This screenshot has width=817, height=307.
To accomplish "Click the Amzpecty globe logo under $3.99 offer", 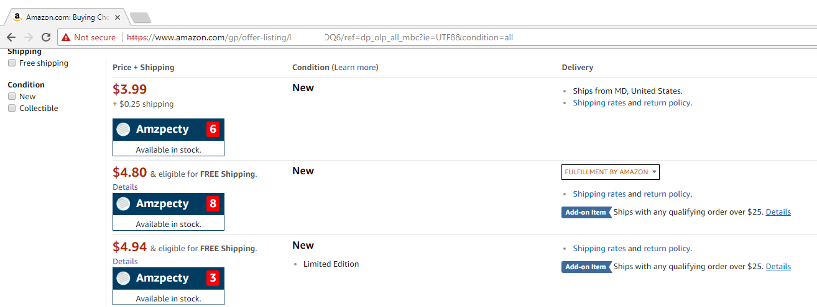I will [124, 129].
